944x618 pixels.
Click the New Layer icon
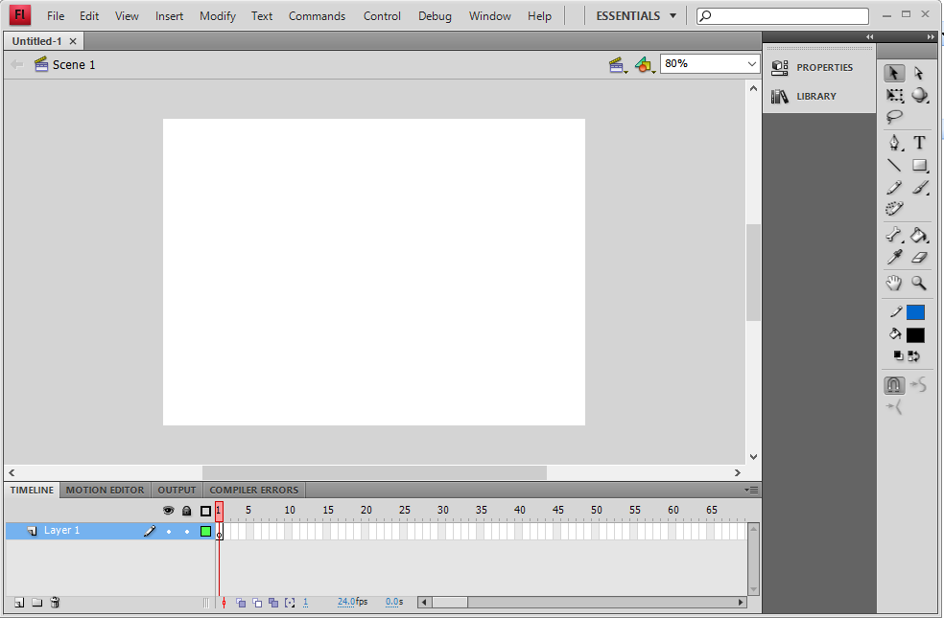click(x=19, y=603)
